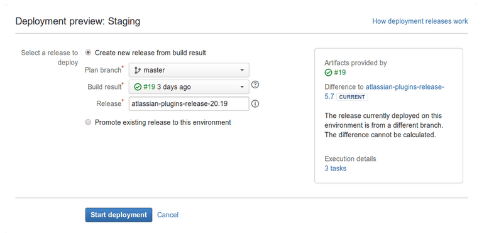Click the Release name input field
489x233 pixels.
coord(189,104)
